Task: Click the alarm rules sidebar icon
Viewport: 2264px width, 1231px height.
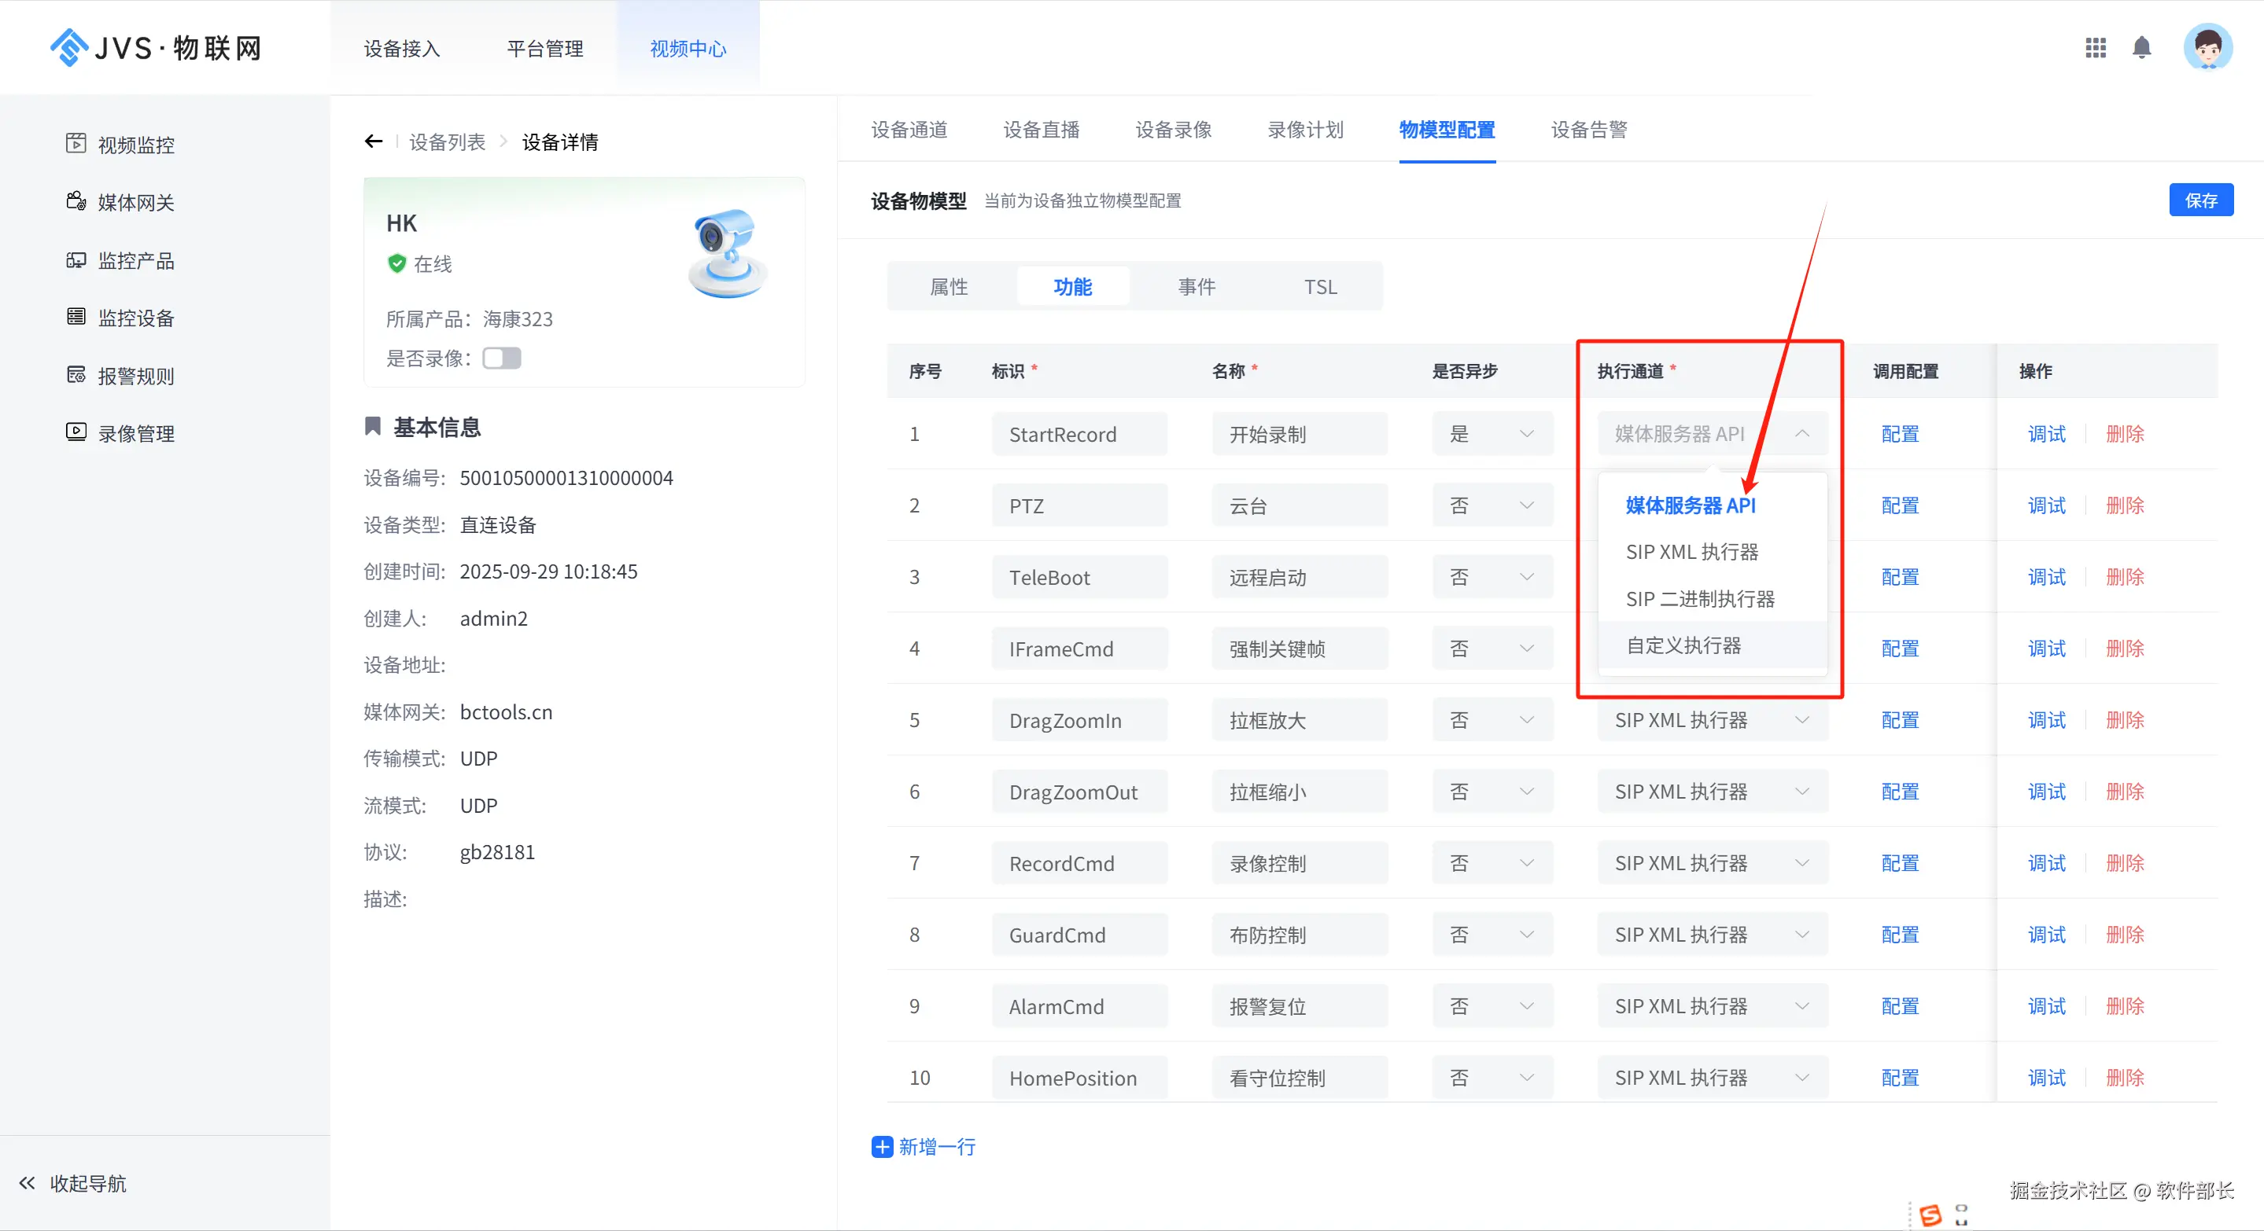Action: click(76, 375)
